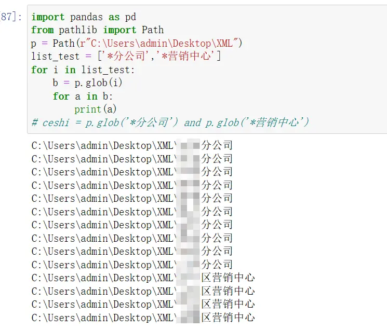Viewport: 387px width, 331px height.
Task: Click the '*分公司' string inside the list
Action: (x=126, y=56)
